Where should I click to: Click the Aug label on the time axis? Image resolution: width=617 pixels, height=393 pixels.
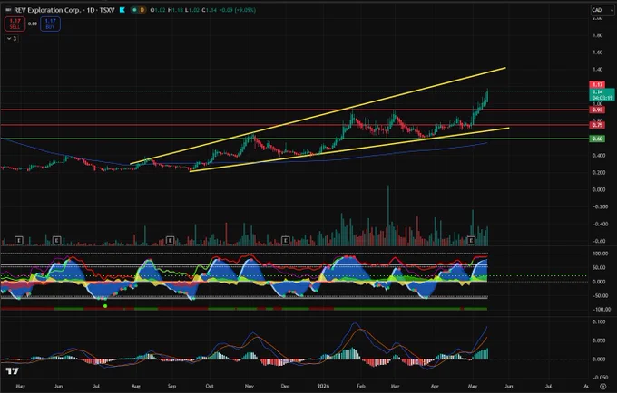(x=136, y=386)
